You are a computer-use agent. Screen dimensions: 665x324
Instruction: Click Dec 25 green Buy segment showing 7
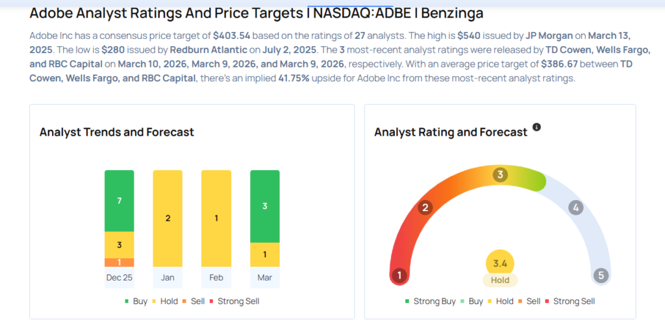tap(119, 201)
